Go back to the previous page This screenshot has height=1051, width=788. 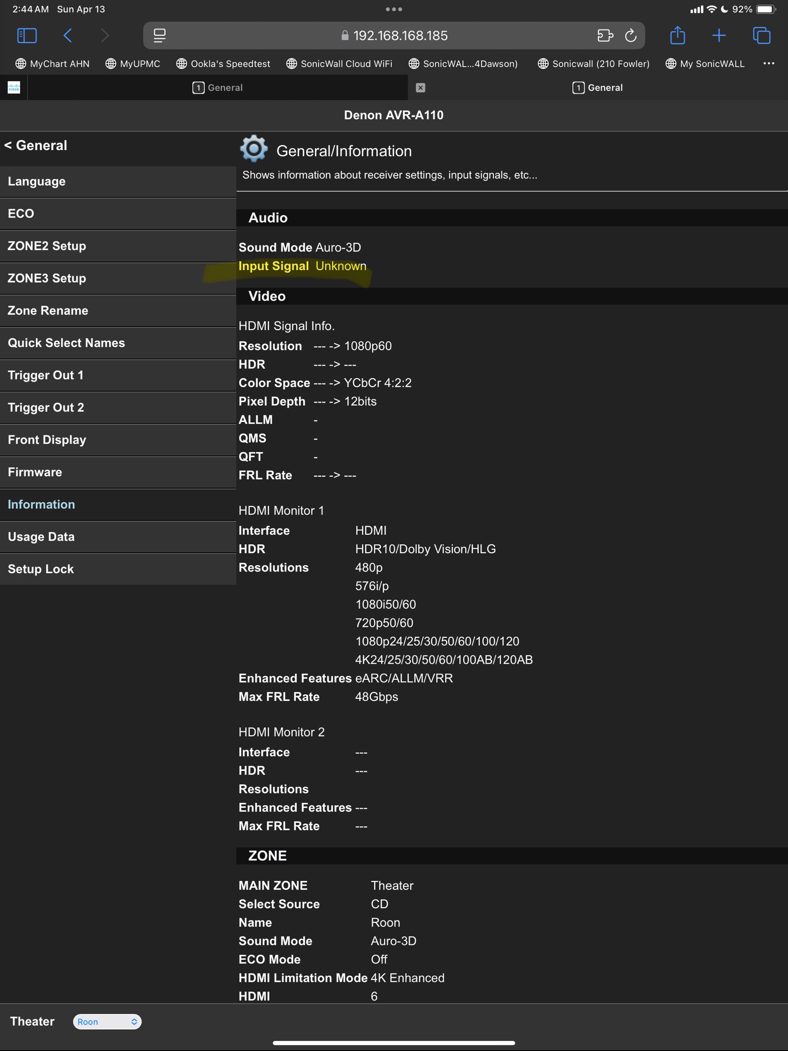tap(68, 36)
